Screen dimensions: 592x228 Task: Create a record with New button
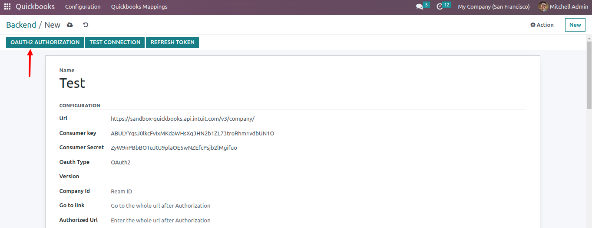tap(575, 25)
